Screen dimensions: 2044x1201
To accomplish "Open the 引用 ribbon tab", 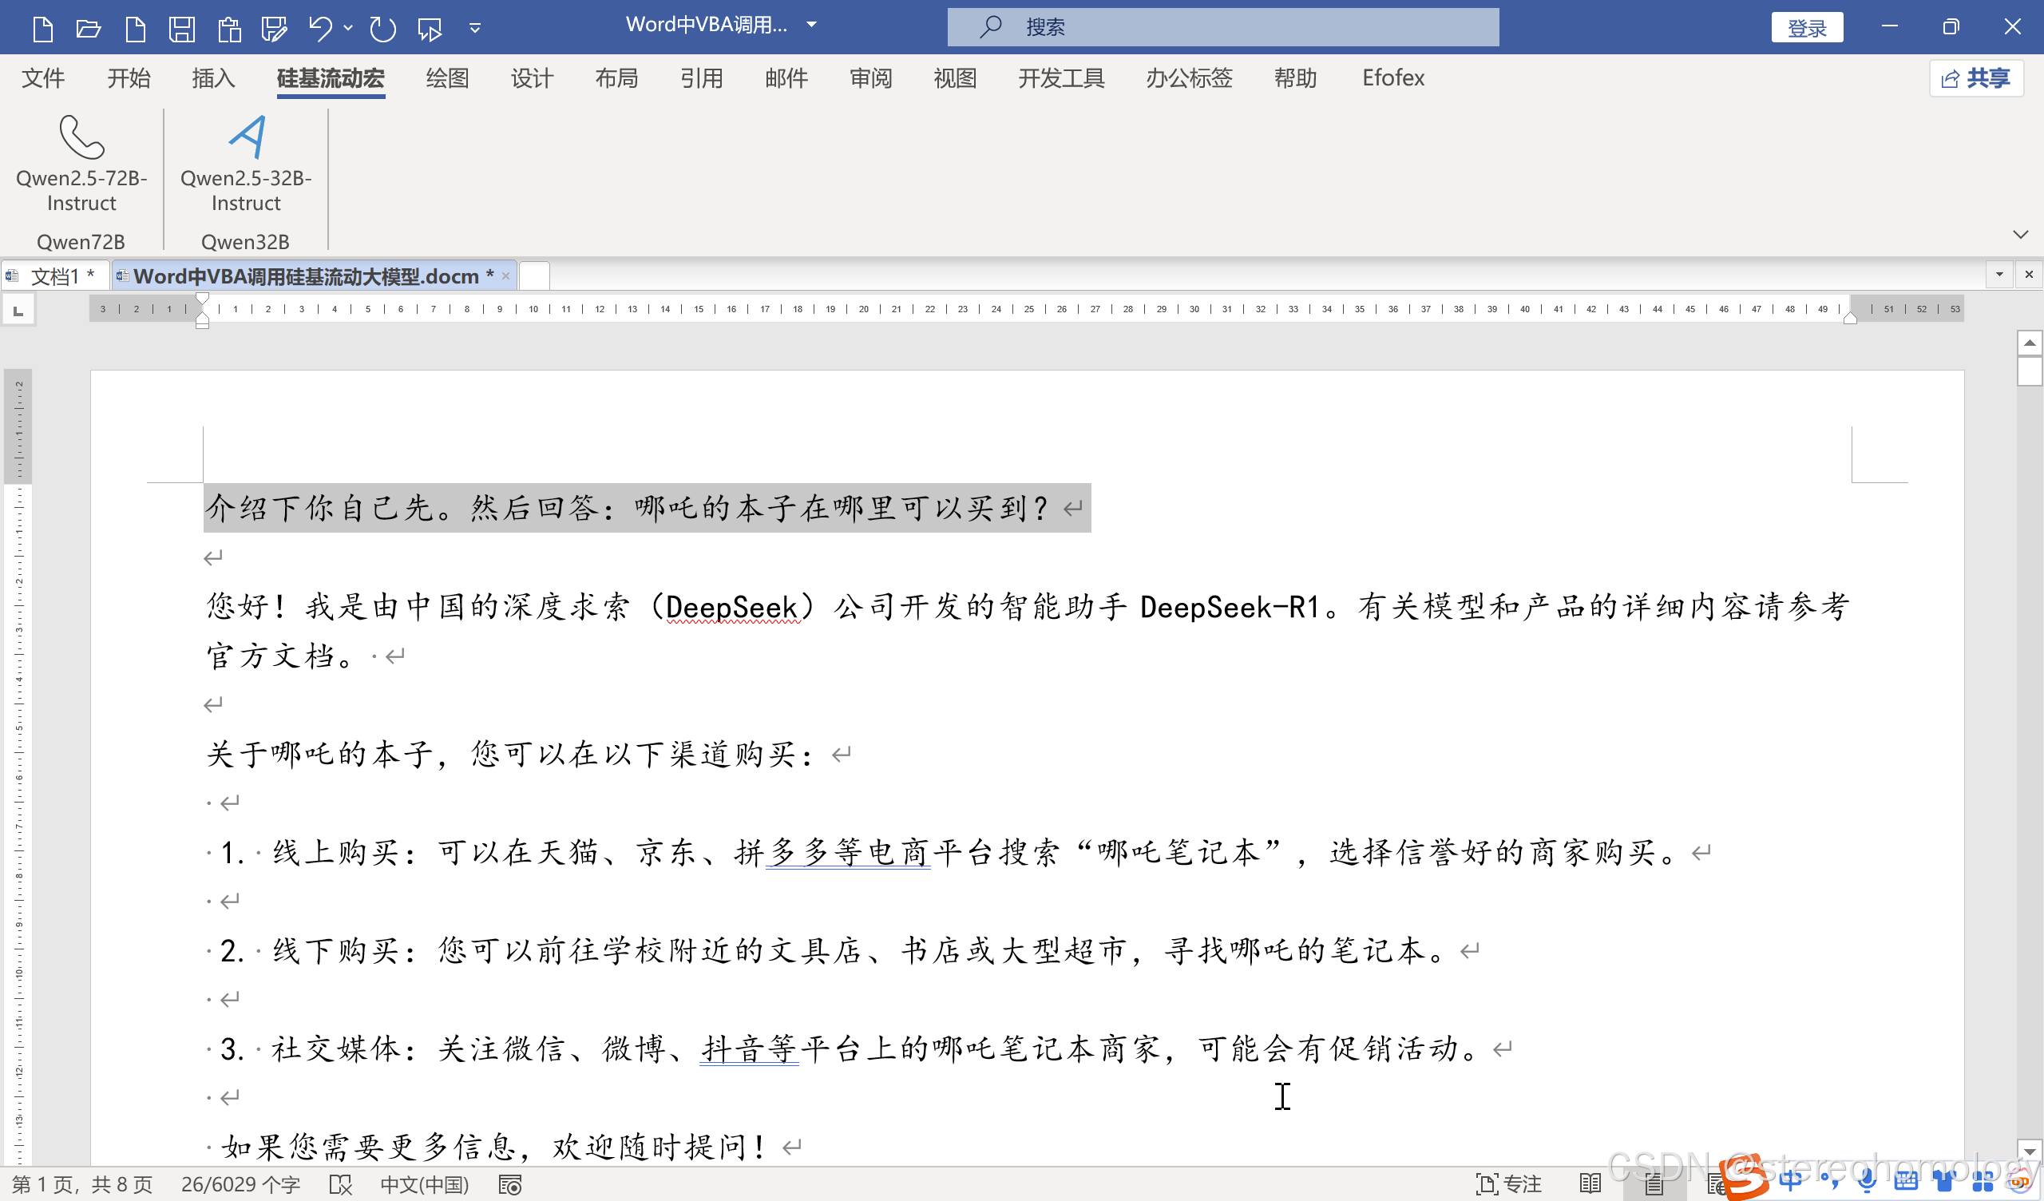I will tap(701, 78).
